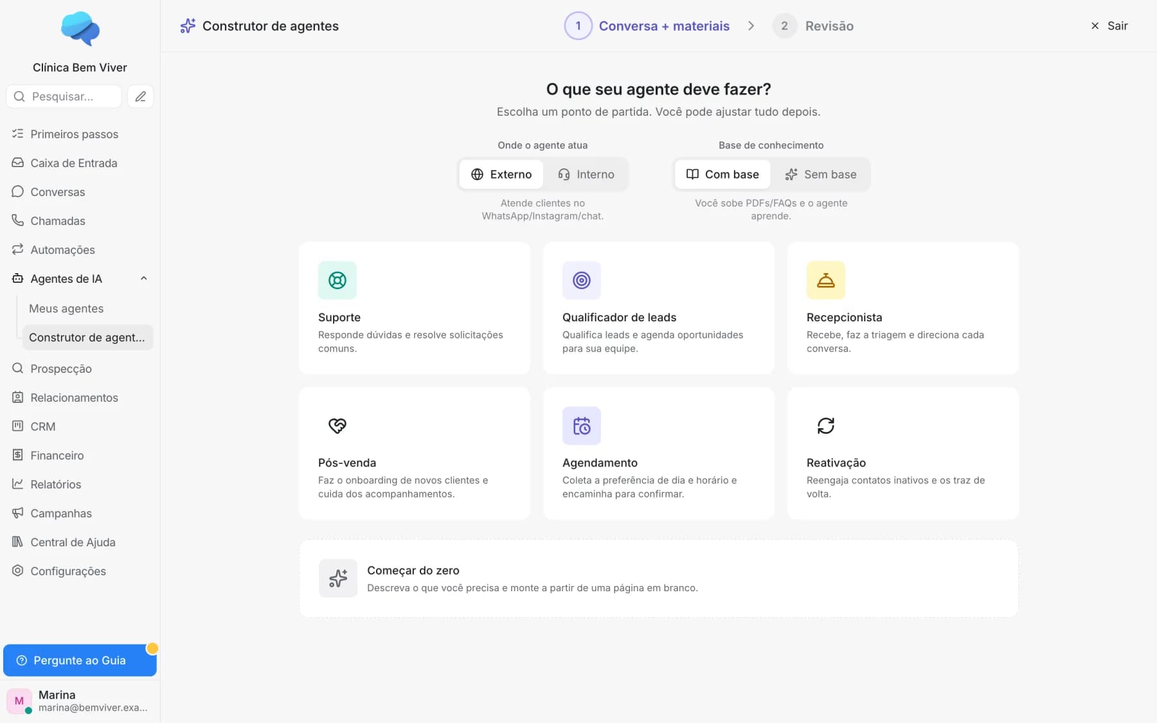This screenshot has height=723, width=1157.
Task: Choose Com base knowledge option
Action: [722, 174]
